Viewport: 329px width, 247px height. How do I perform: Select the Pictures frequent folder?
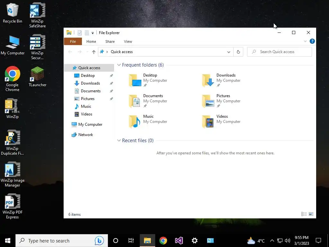coord(221,101)
